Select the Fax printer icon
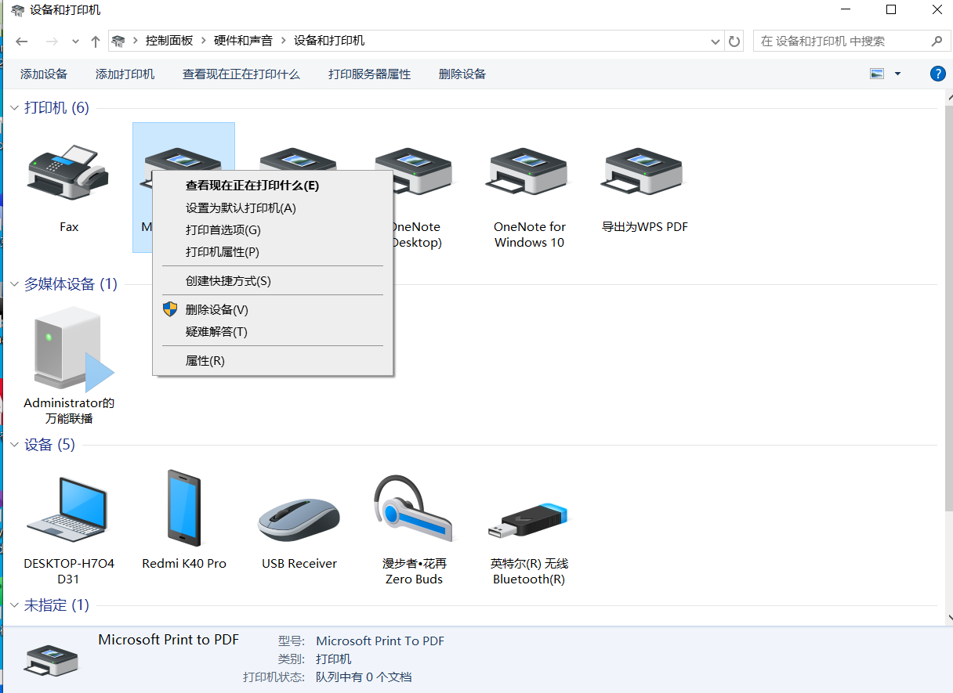Screen dimensions: 953x693 (x=68, y=173)
